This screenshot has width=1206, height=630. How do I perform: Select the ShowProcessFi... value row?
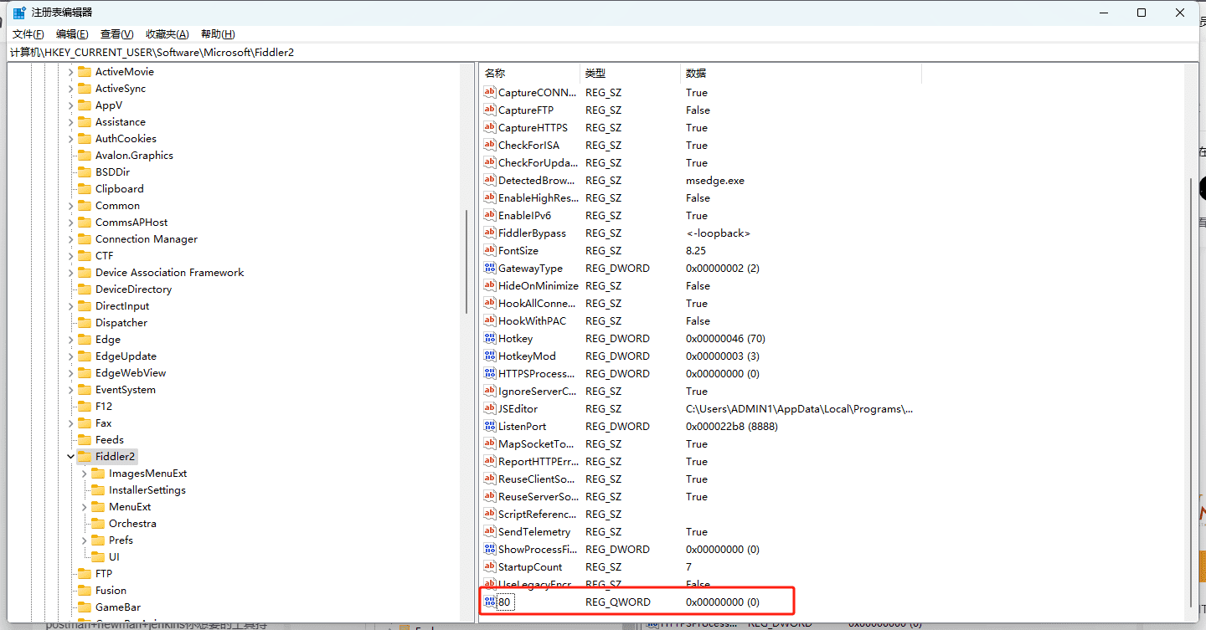click(700, 549)
